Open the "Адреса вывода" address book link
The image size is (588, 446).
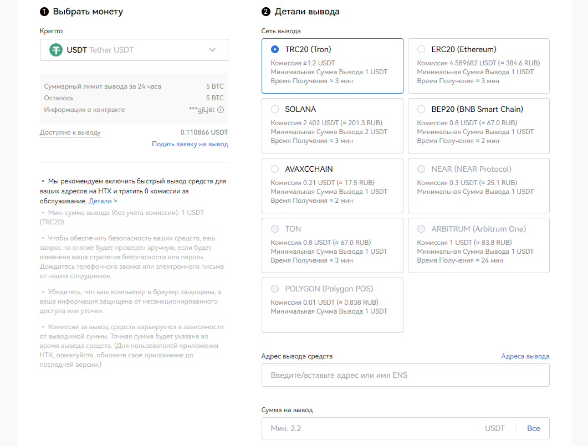pyautogui.click(x=525, y=356)
